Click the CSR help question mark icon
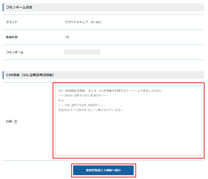The image size is (208, 179). pos(16,122)
